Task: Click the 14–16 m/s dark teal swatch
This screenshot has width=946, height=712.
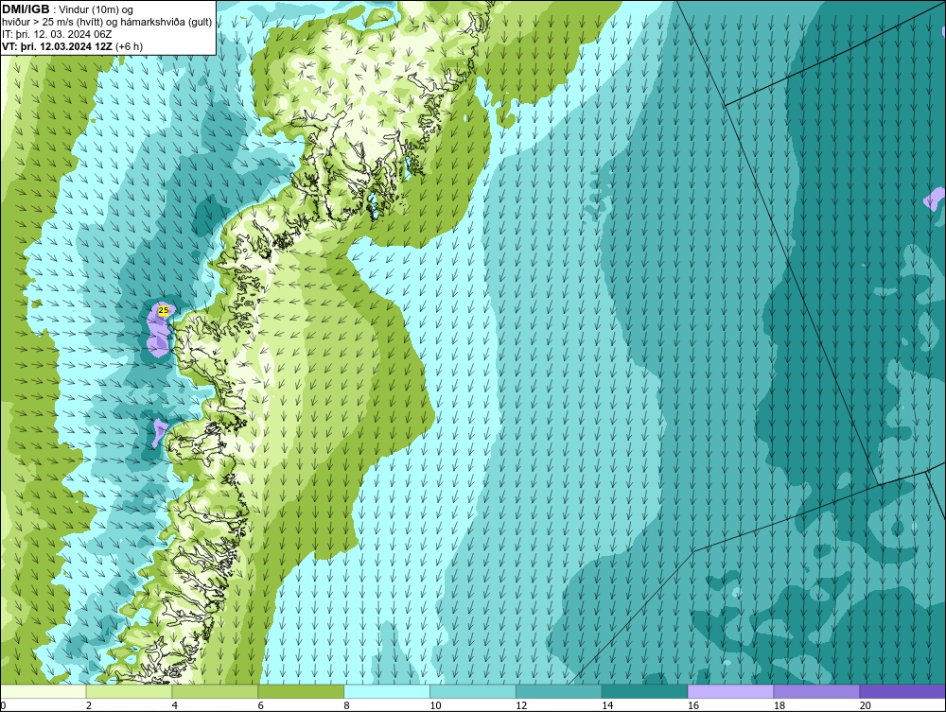Action: (x=645, y=691)
